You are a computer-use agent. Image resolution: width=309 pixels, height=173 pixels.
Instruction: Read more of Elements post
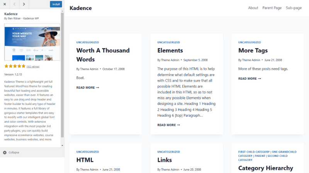pos(169,125)
